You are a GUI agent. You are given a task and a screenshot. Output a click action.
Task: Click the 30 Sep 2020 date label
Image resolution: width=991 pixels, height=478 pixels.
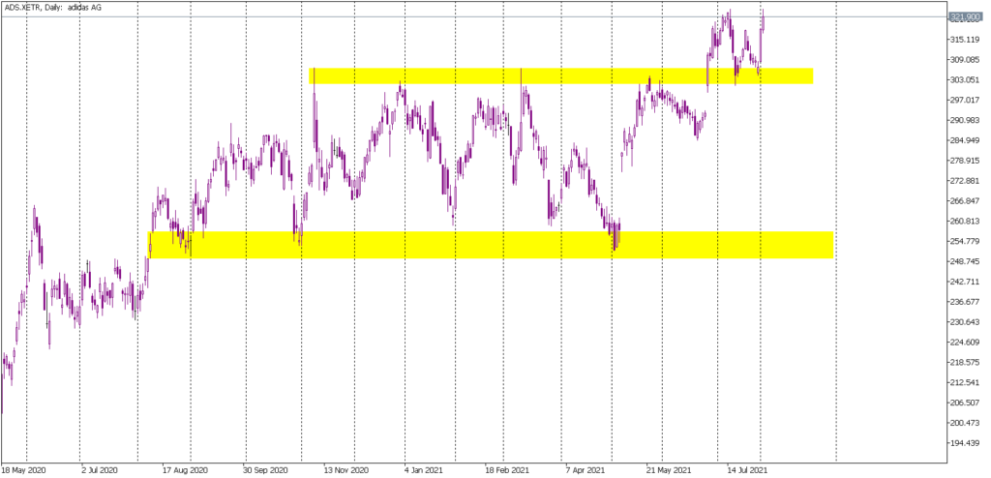pyautogui.click(x=266, y=471)
